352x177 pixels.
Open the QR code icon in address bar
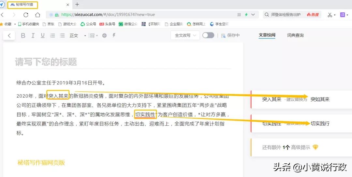point(239,15)
